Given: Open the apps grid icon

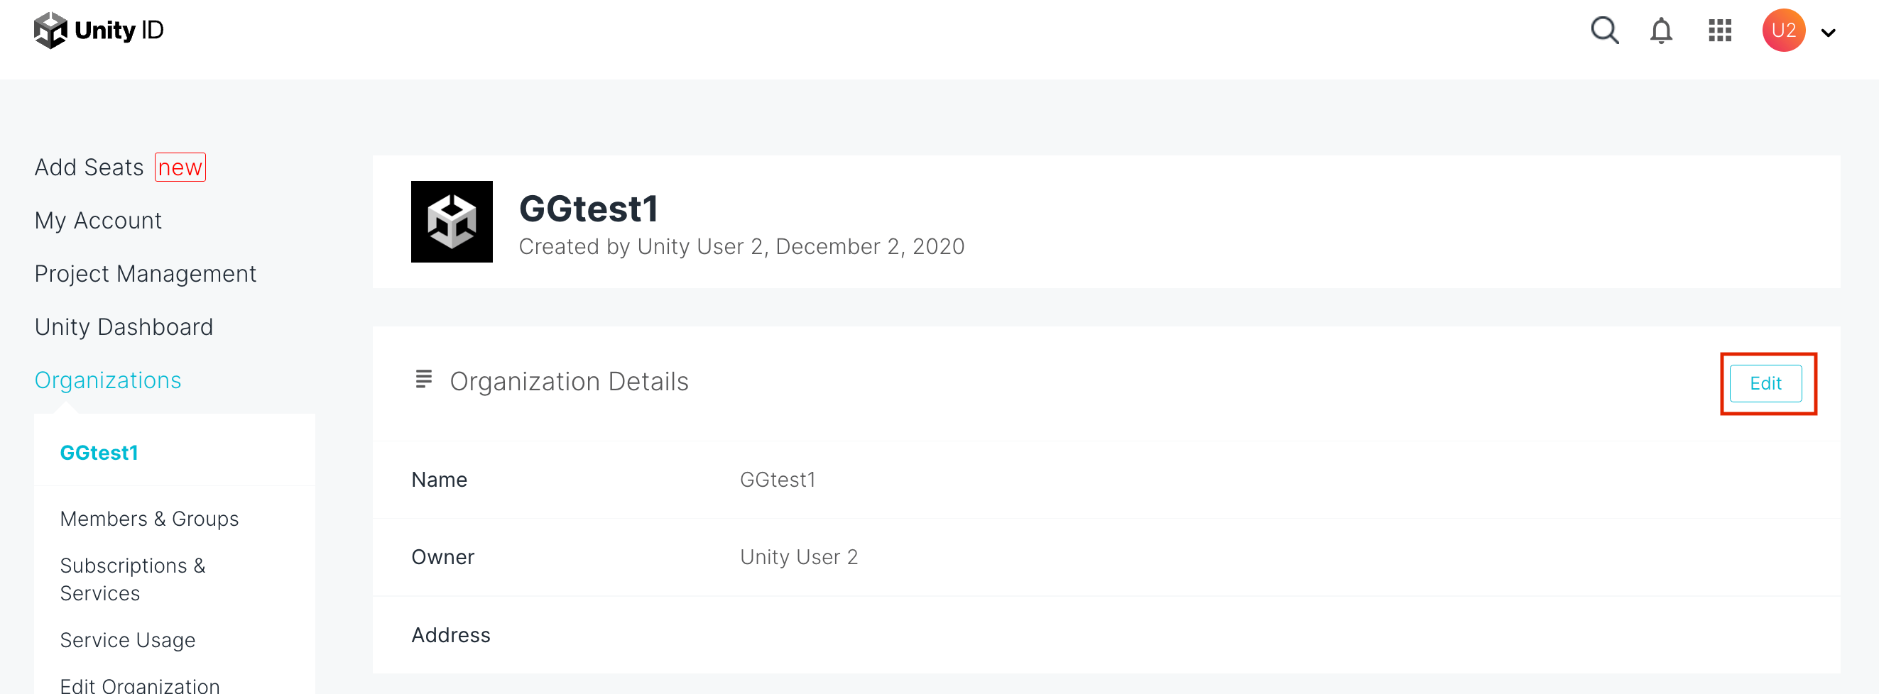Looking at the screenshot, I should click(x=1719, y=31).
